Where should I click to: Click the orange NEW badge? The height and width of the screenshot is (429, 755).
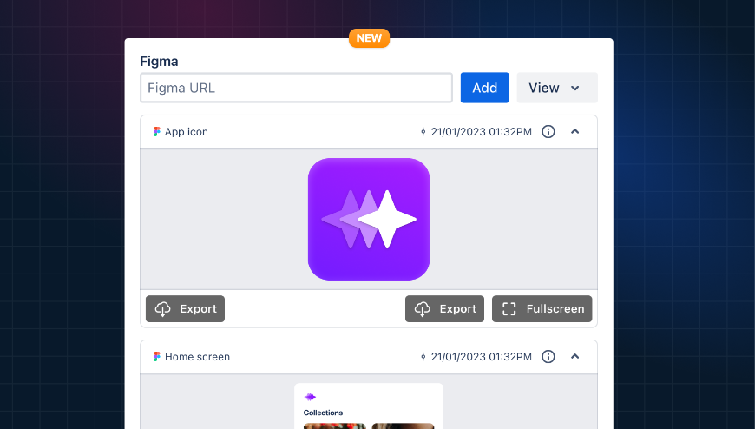[370, 38]
